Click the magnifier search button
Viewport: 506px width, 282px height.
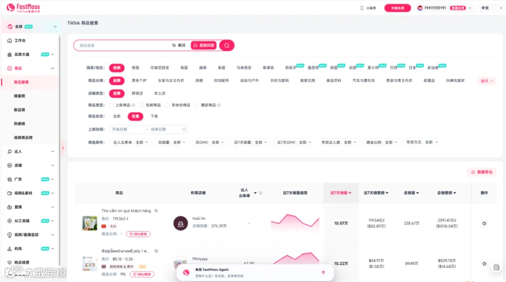227,45
